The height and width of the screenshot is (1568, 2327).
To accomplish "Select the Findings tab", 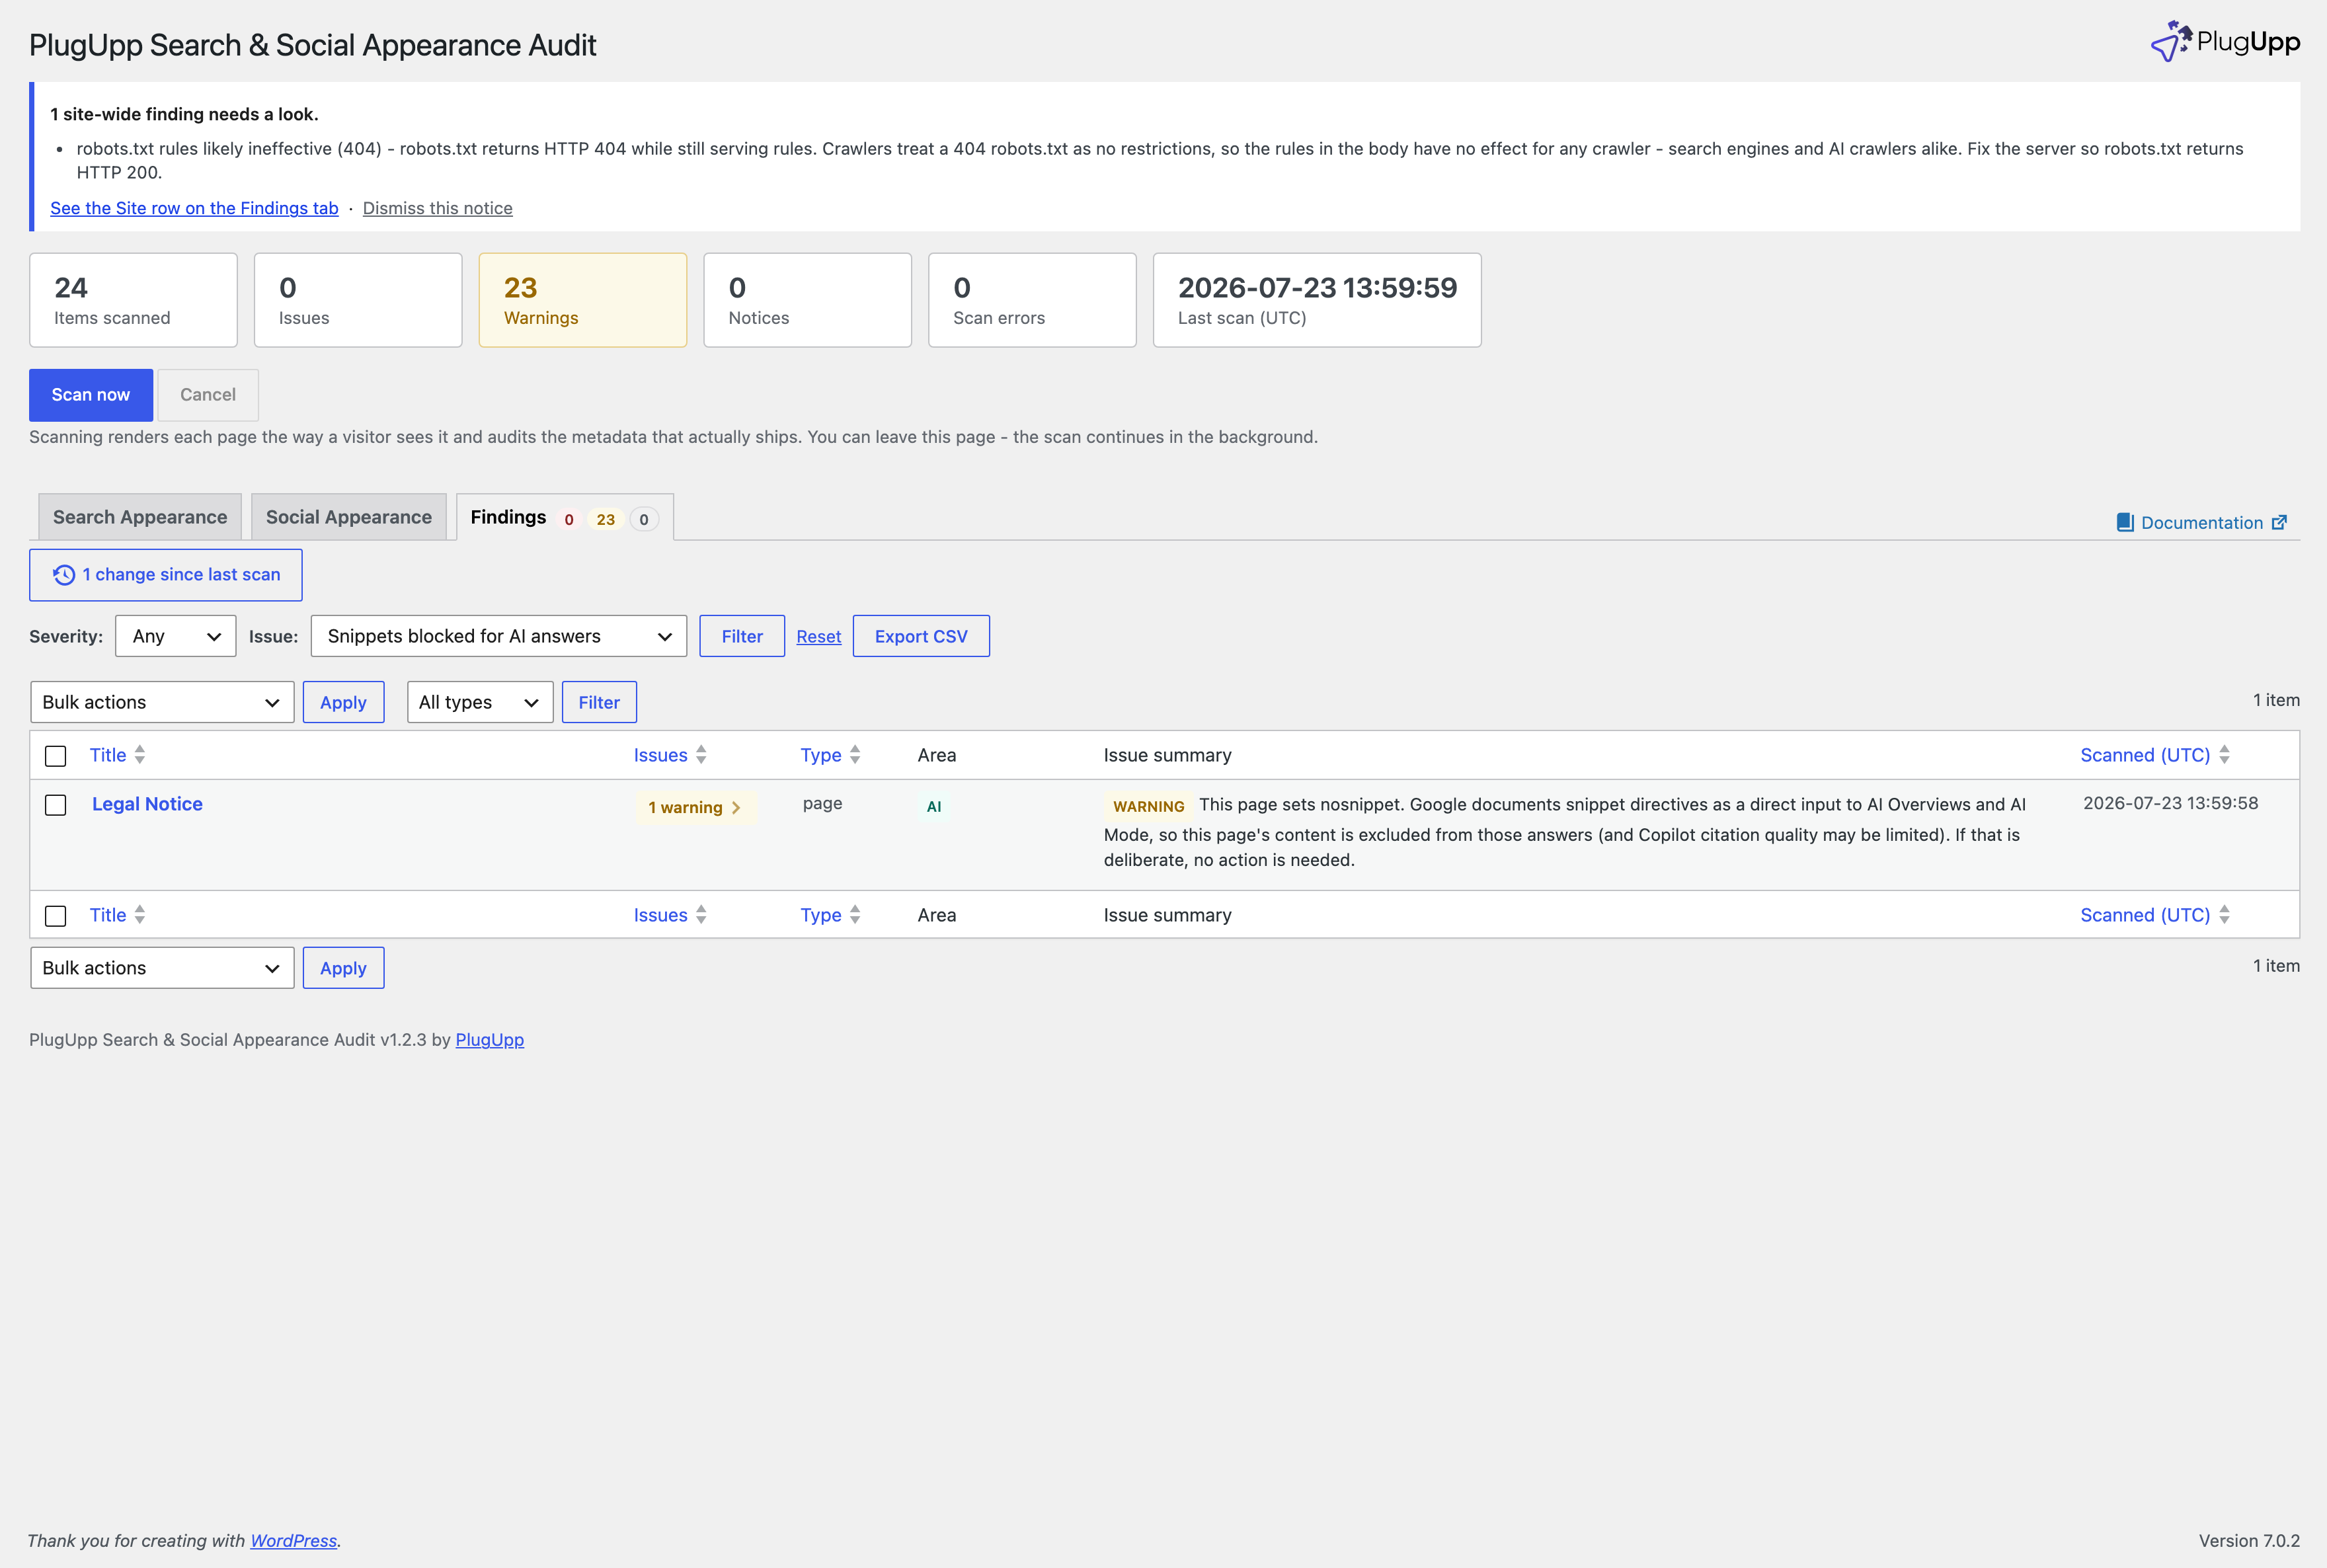I will (x=565, y=517).
